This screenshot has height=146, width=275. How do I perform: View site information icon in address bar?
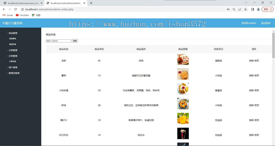[22, 9]
